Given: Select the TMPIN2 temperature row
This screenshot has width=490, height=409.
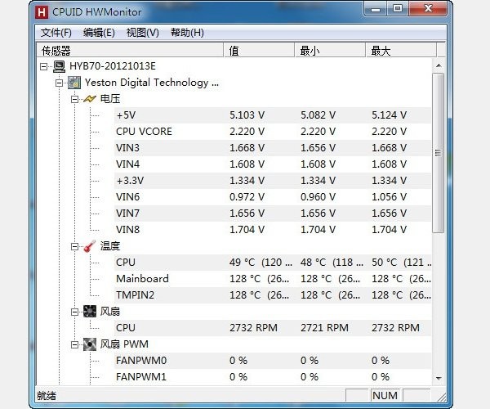Looking at the screenshot, I should [x=273, y=294].
